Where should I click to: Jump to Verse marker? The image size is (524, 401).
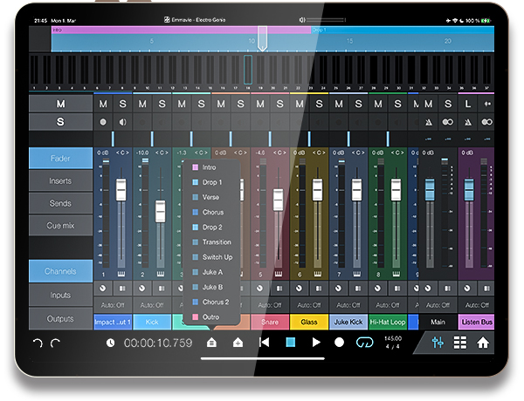click(211, 197)
